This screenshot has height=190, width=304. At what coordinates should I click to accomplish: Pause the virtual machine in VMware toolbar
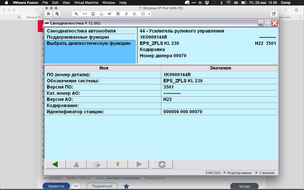click(x=48, y=14)
